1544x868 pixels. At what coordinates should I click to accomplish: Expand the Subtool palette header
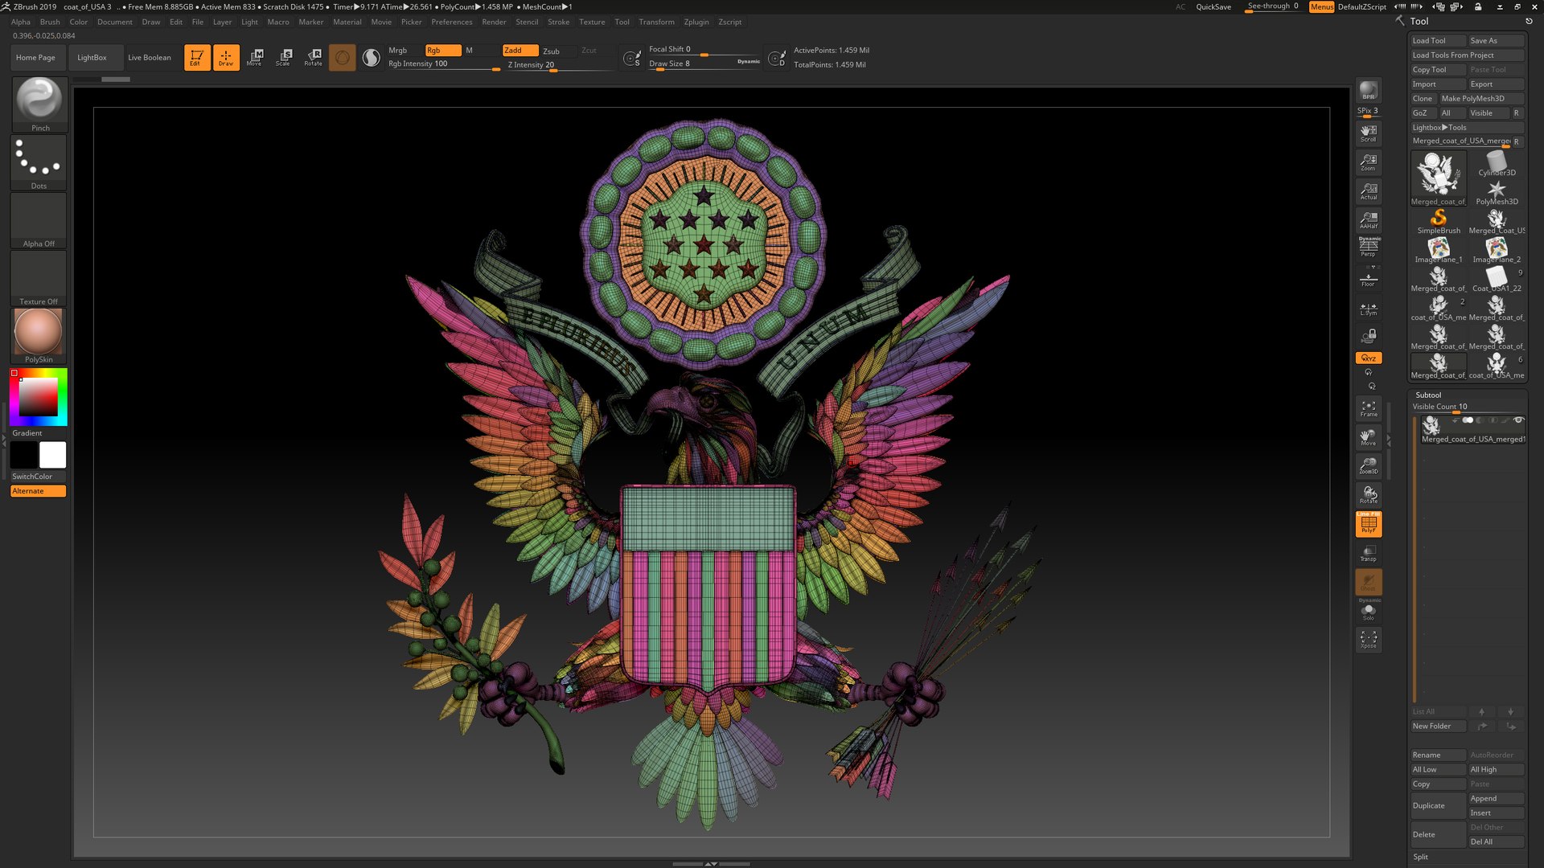click(1428, 395)
